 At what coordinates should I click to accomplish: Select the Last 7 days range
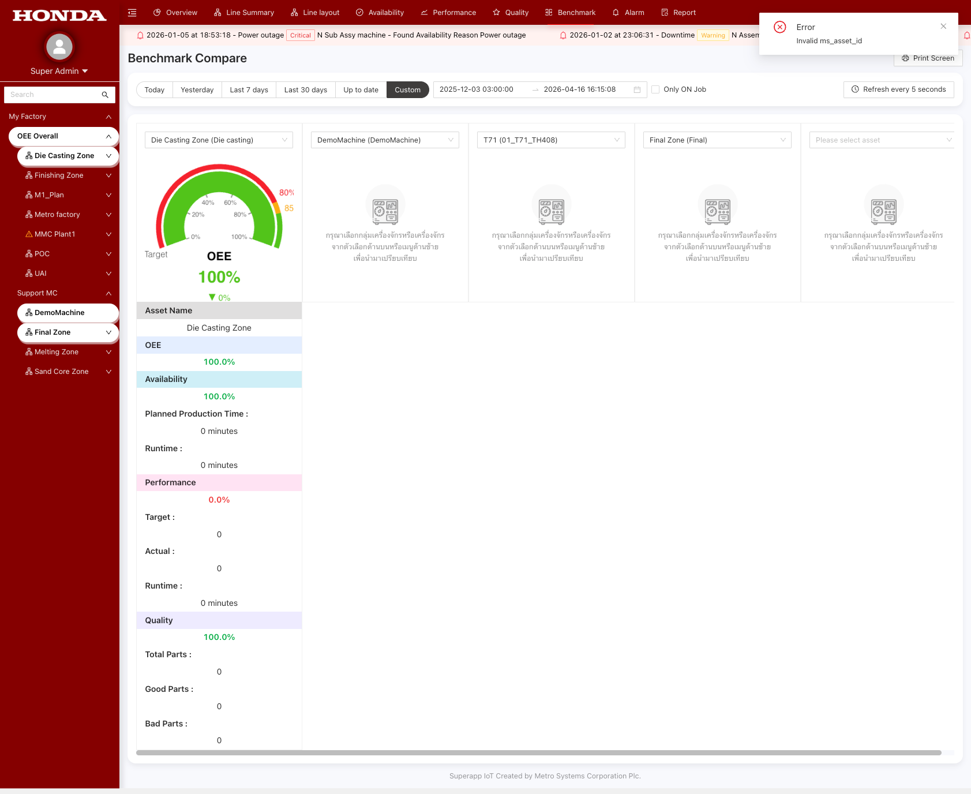pos(249,90)
